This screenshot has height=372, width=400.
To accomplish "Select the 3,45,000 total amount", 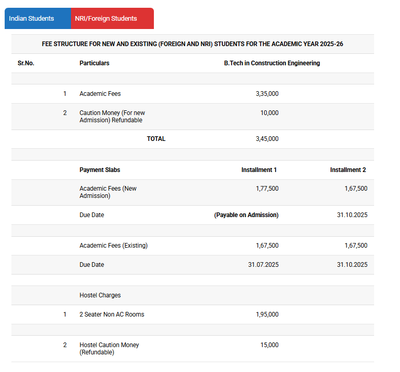I will pos(267,139).
